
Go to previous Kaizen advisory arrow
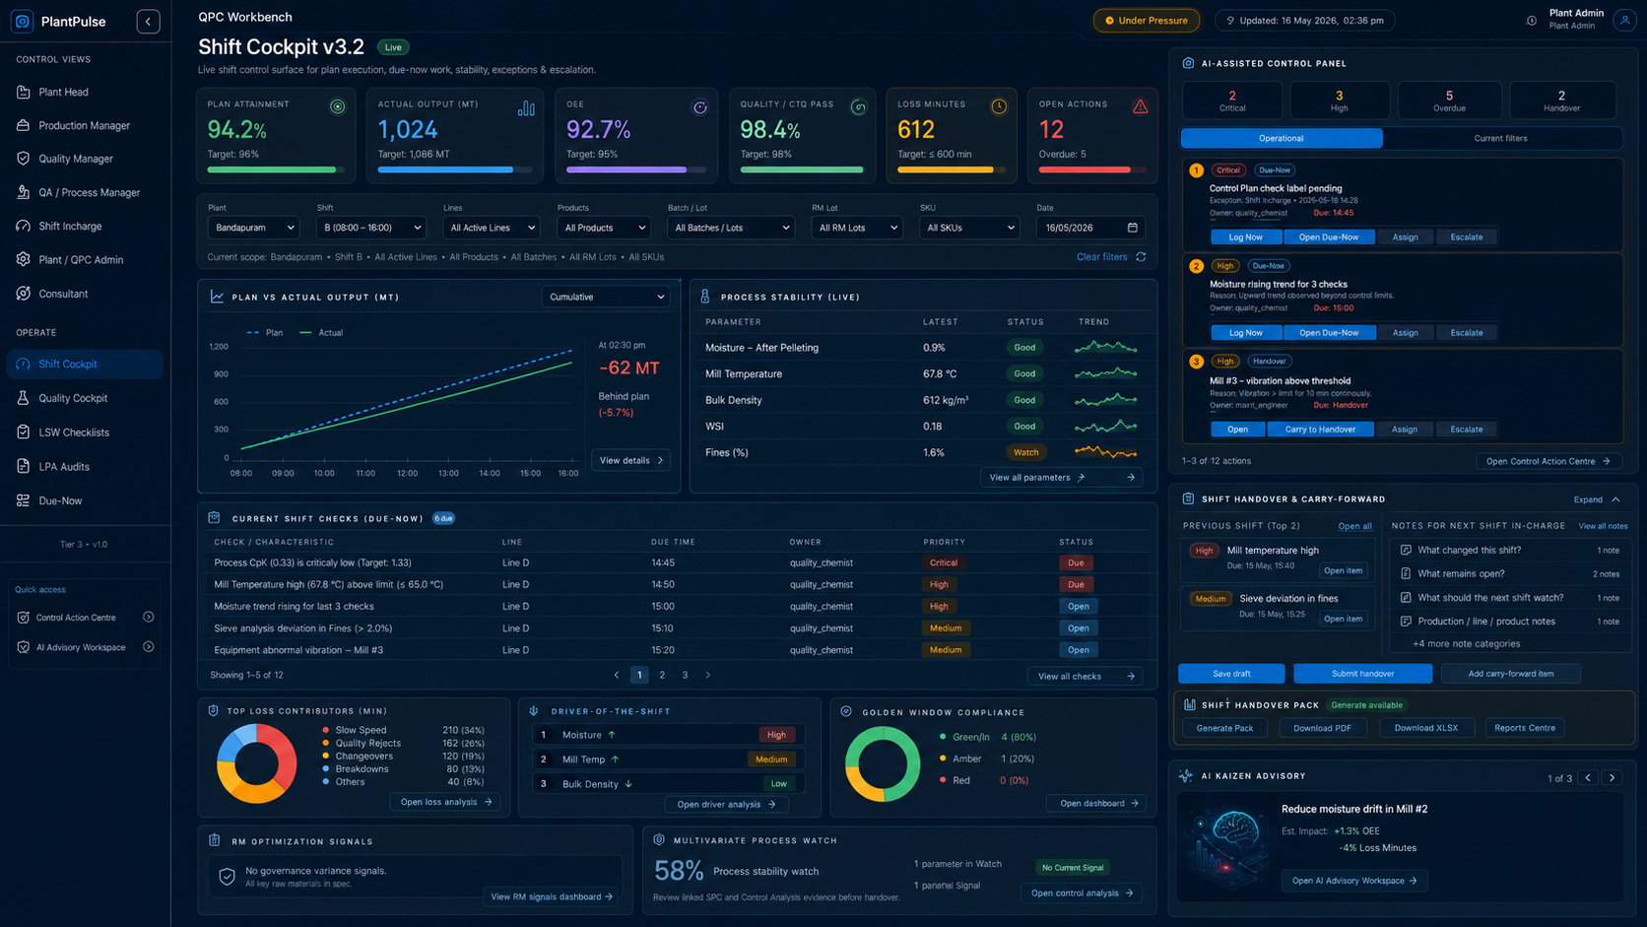click(x=1588, y=778)
